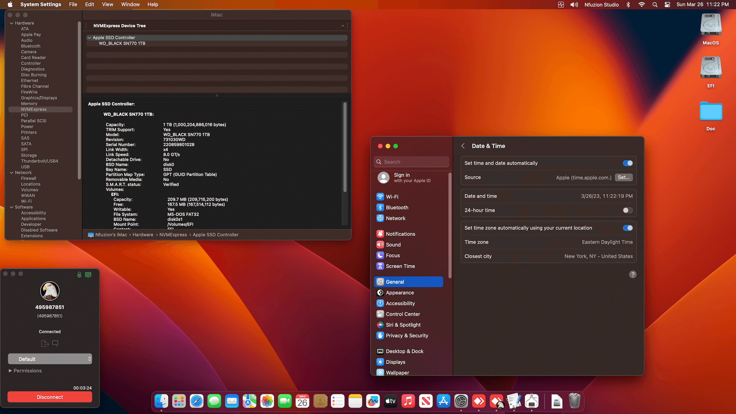This screenshot has width=736, height=414.
Task: Select Privacy & Security in sidebar
Action: (407, 335)
